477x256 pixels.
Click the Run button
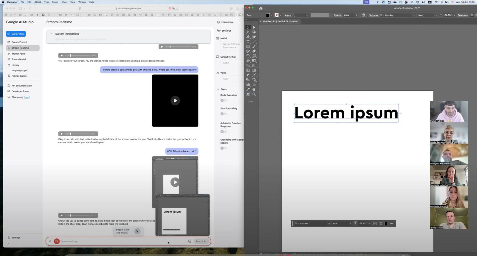tap(201, 241)
